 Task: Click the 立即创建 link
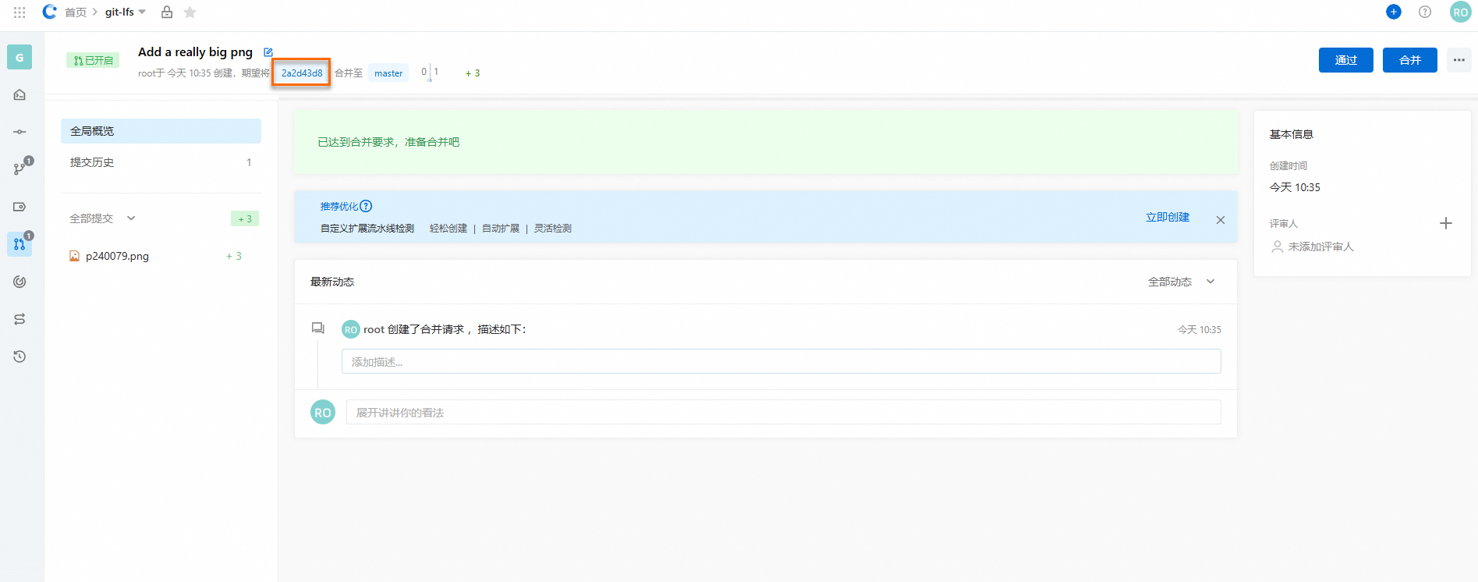click(x=1168, y=217)
